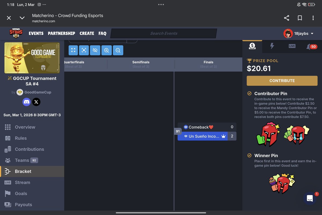Screen dimensions: 322x215
Task: Open Rules in the sidebar
Action: click(32, 138)
